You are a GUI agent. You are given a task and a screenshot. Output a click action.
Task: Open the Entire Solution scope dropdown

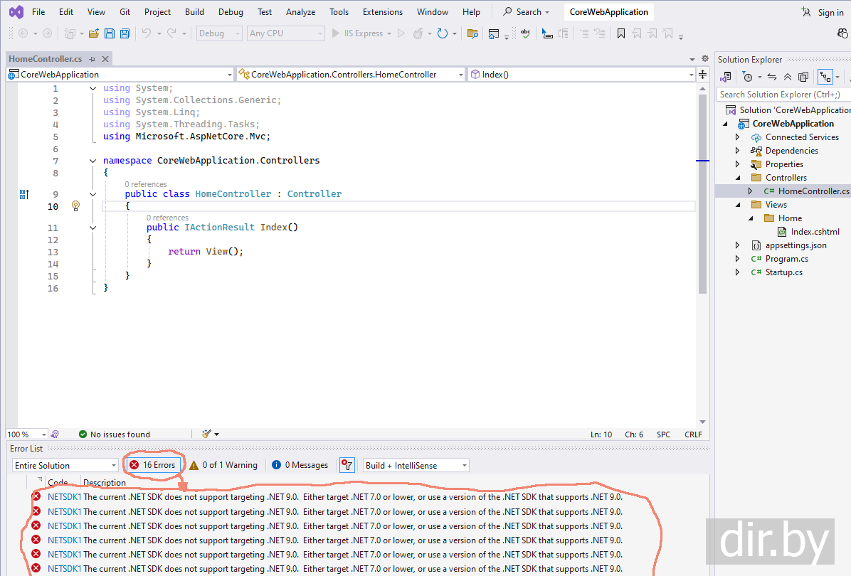(65, 465)
